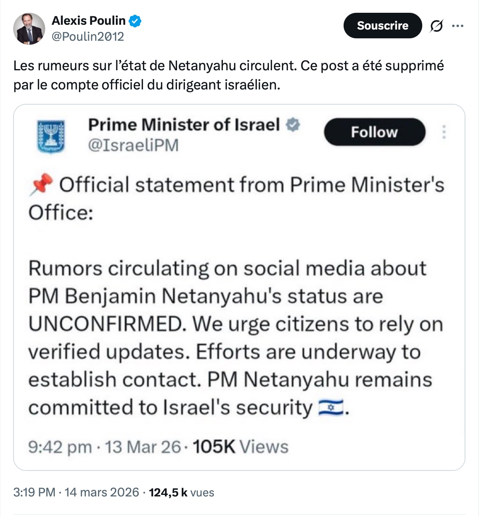This screenshot has width=481, height=516.
Task: Click the Israeli menorah emblem avatar
Action: click(x=51, y=136)
